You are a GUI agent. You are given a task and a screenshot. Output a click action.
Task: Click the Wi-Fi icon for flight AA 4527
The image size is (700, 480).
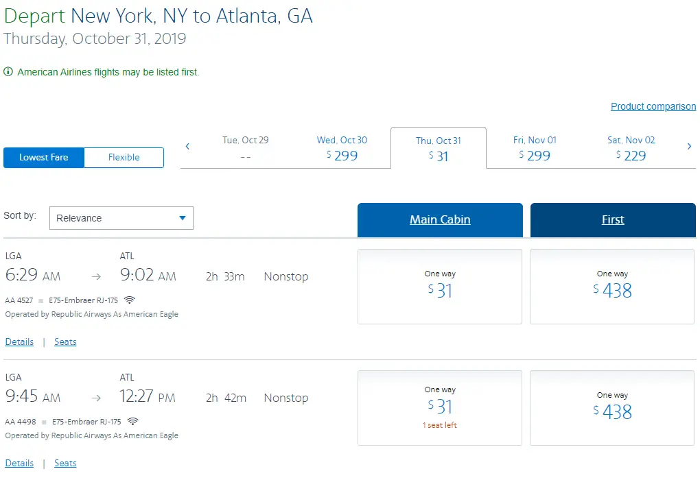click(x=130, y=300)
